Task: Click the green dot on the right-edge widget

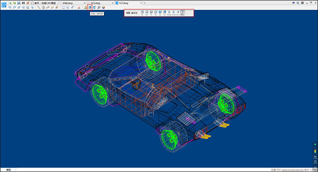Action: point(315,144)
